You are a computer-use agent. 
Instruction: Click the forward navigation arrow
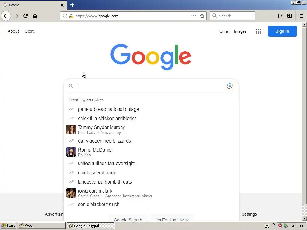pyautogui.click(x=16, y=16)
